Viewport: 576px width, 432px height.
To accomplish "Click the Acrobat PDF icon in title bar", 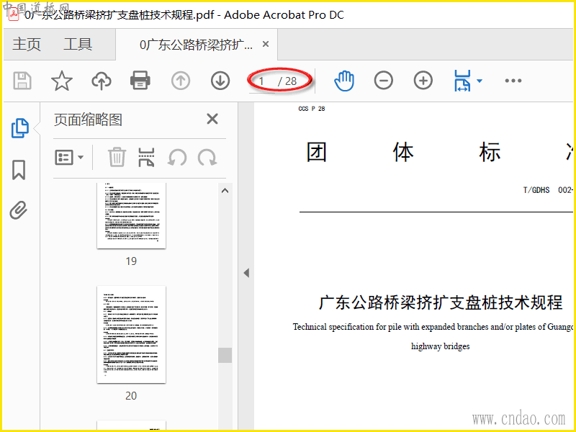I will tap(14, 14).
